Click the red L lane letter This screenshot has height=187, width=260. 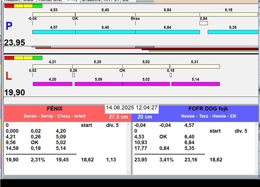click(x=9, y=76)
